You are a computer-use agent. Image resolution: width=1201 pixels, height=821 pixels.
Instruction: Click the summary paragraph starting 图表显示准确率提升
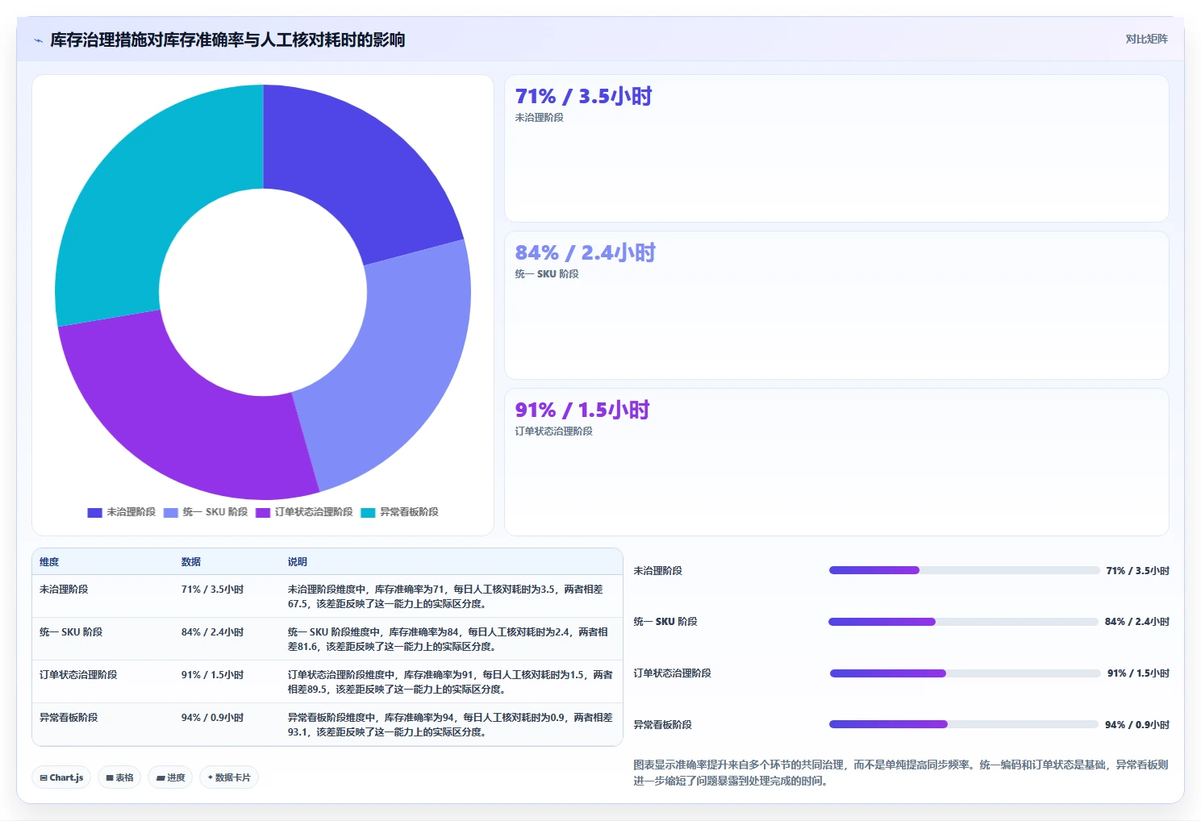tap(901, 773)
